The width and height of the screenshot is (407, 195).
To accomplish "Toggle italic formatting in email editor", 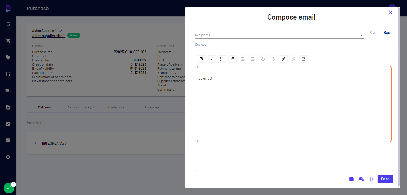I will click(212, 59).
